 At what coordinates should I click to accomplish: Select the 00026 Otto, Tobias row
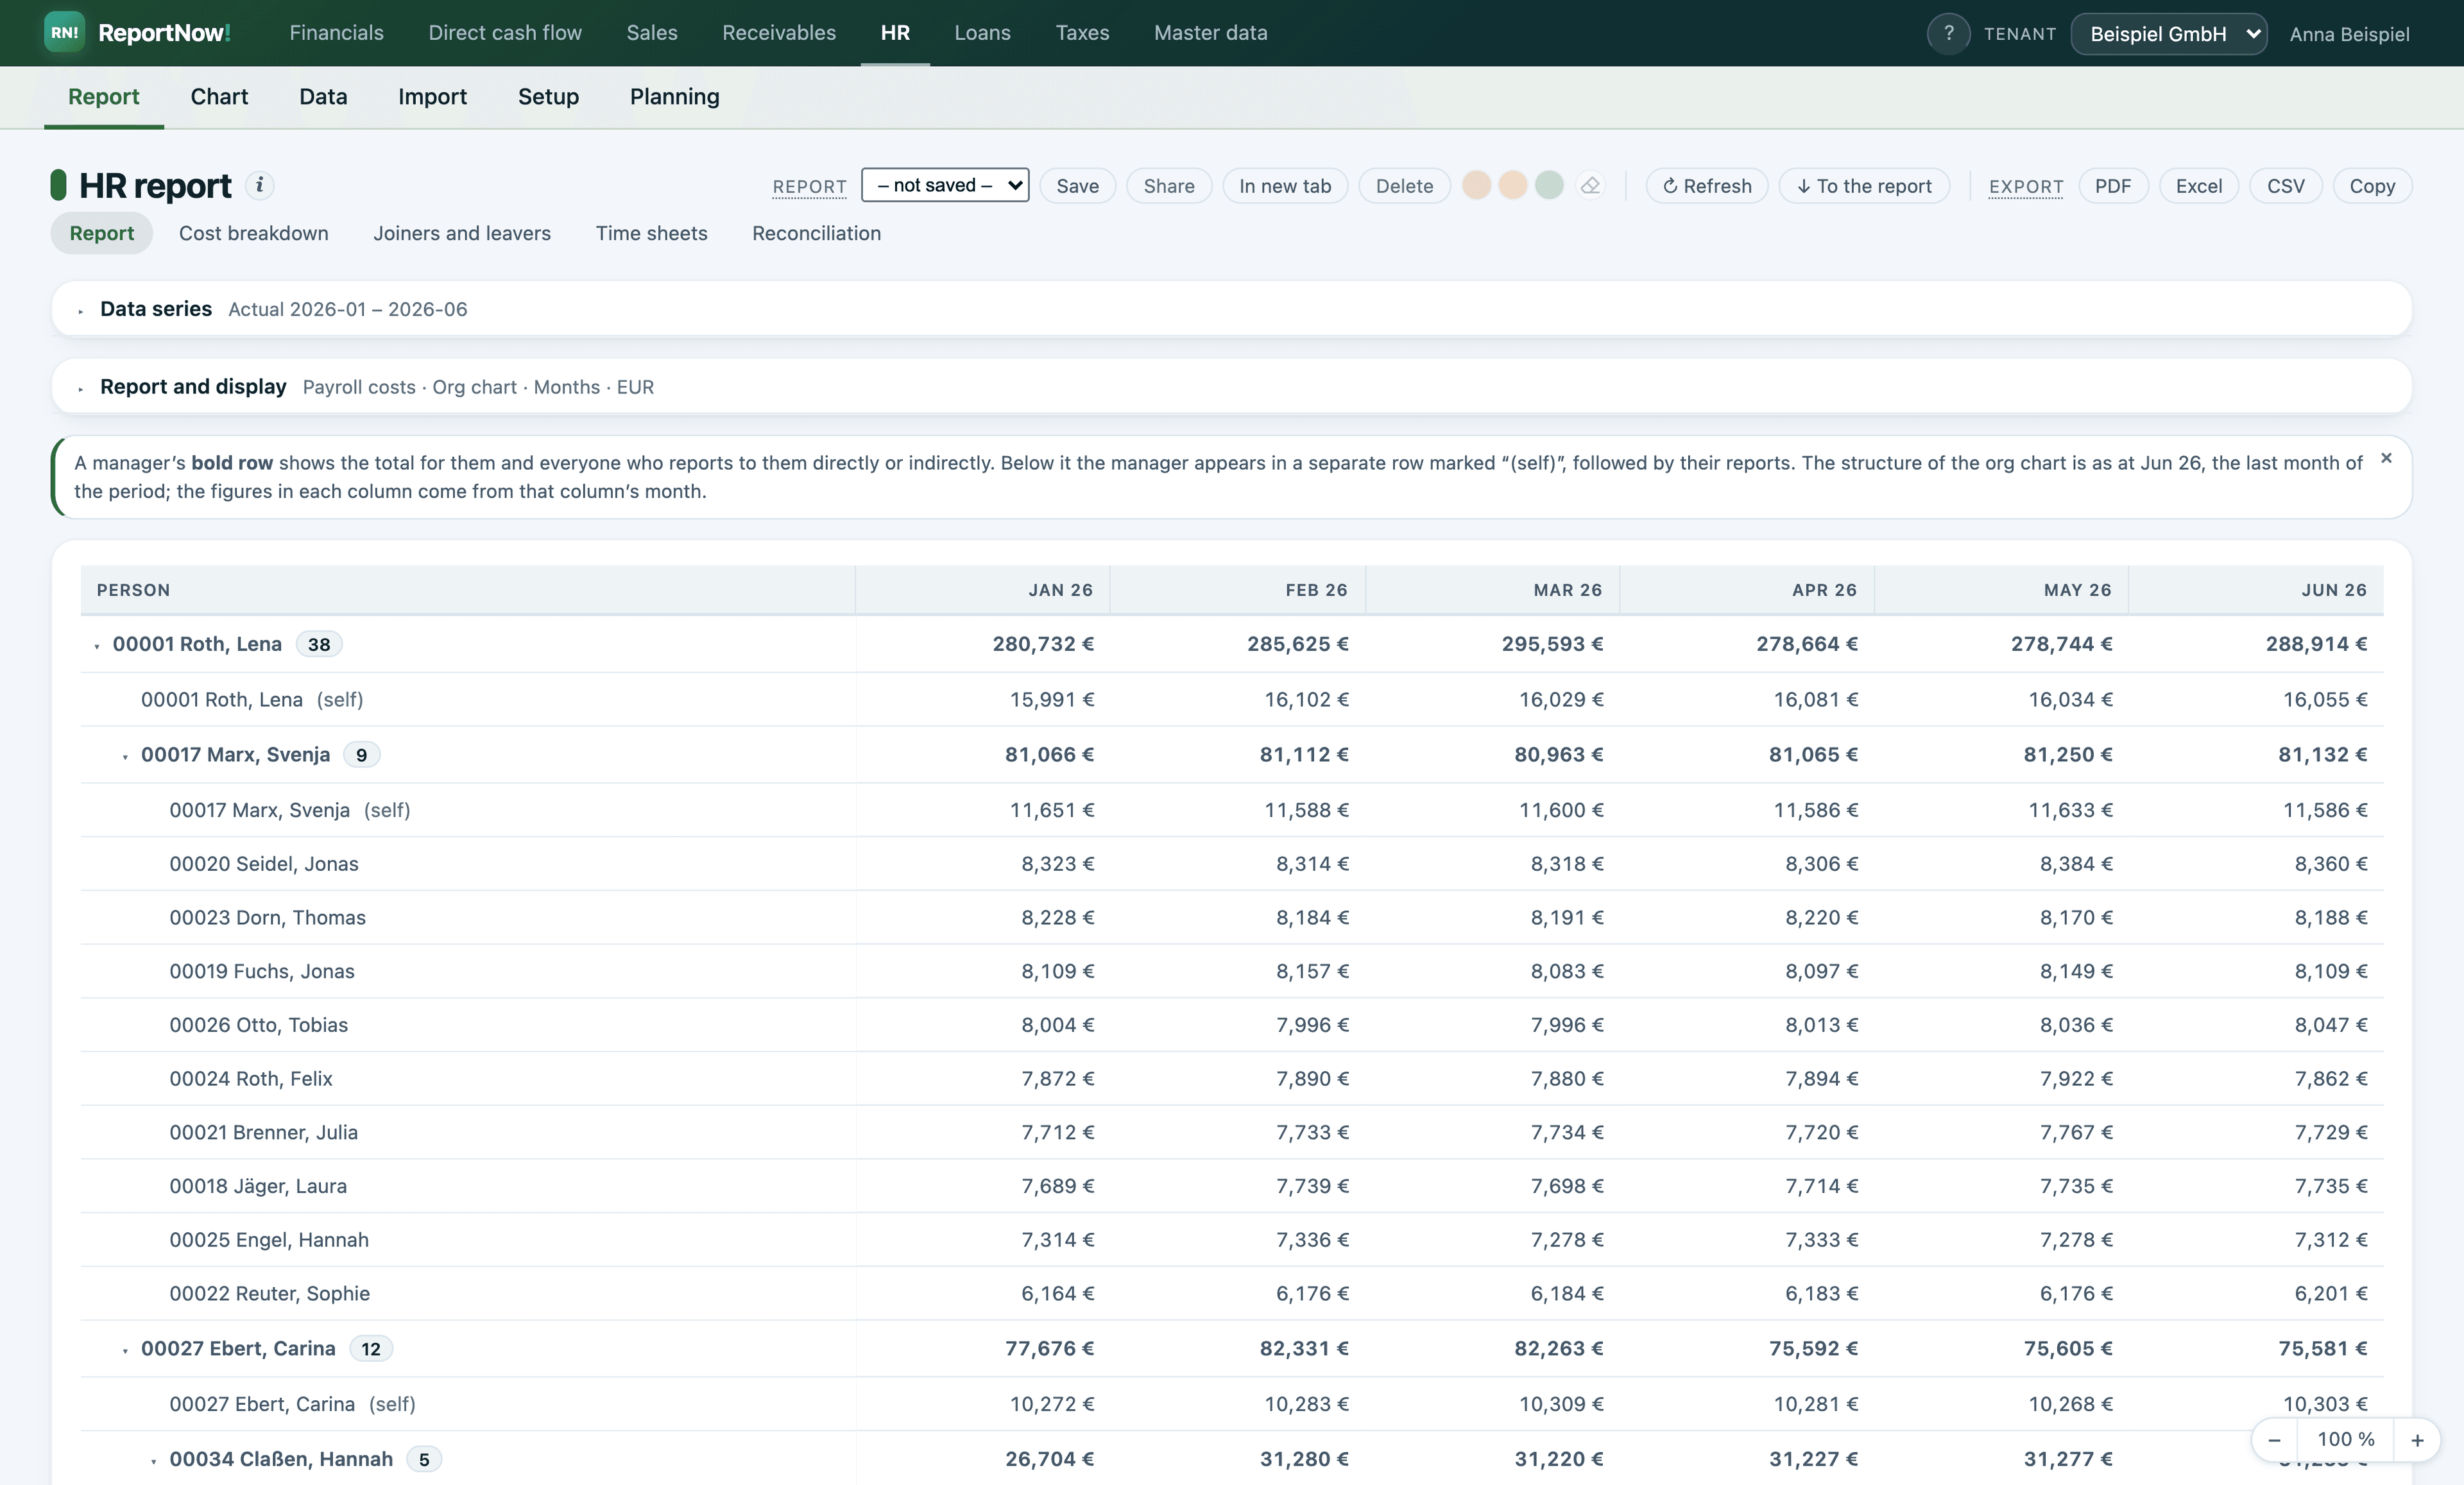click(x=1231, y=1025)
